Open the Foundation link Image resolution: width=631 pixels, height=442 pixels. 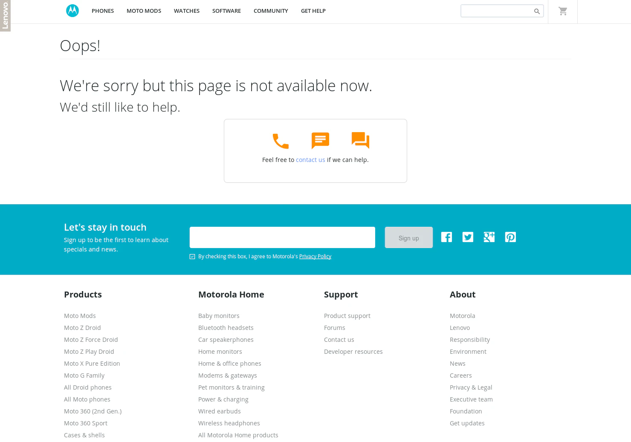(x=466, y=411)
